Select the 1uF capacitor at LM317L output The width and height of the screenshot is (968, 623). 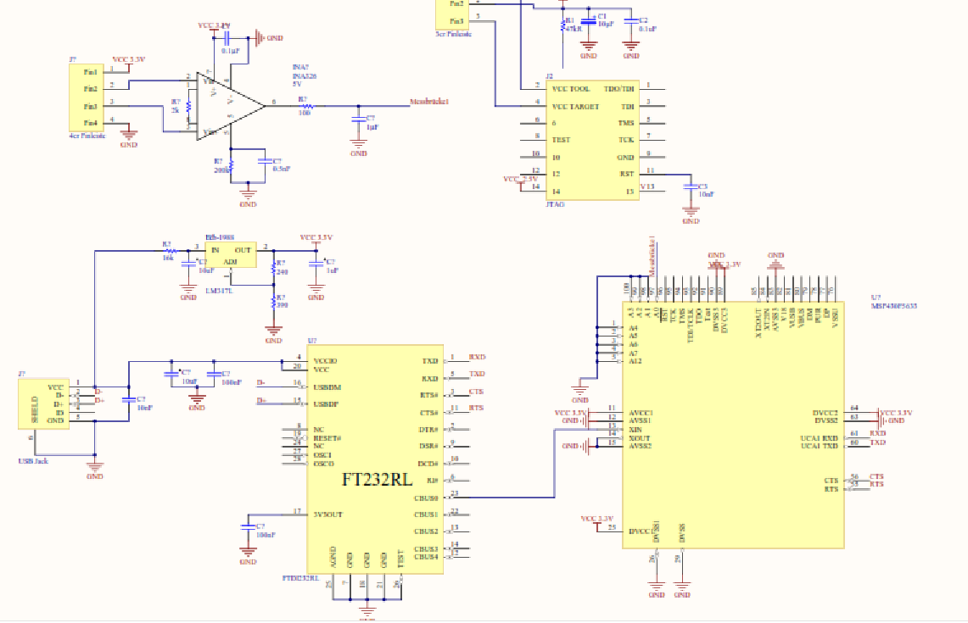click(316, 264)
